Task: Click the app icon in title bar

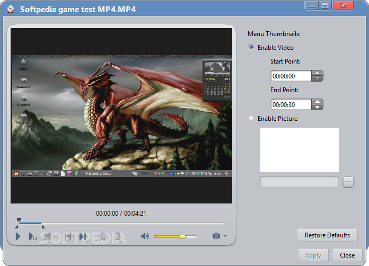Action: [11, 9]
